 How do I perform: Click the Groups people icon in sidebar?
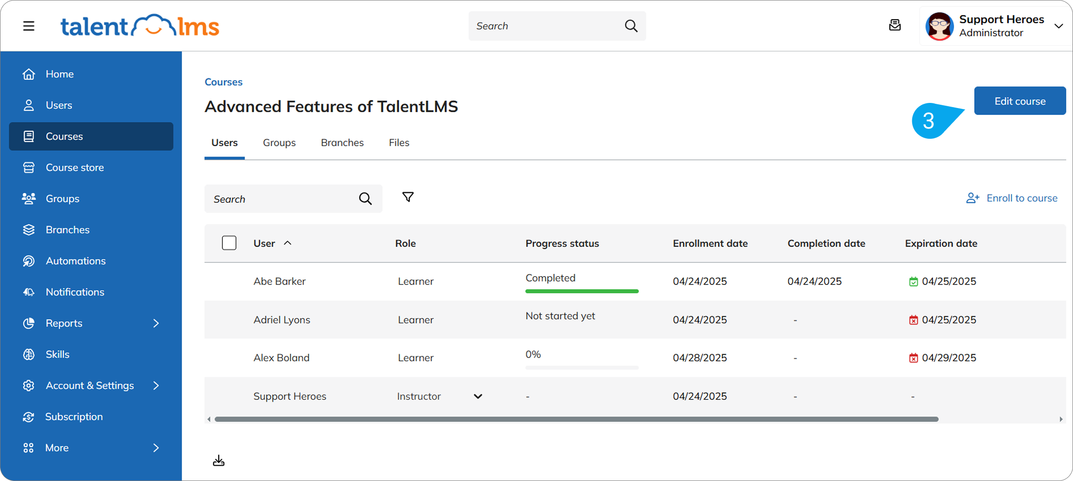point(29,199)
